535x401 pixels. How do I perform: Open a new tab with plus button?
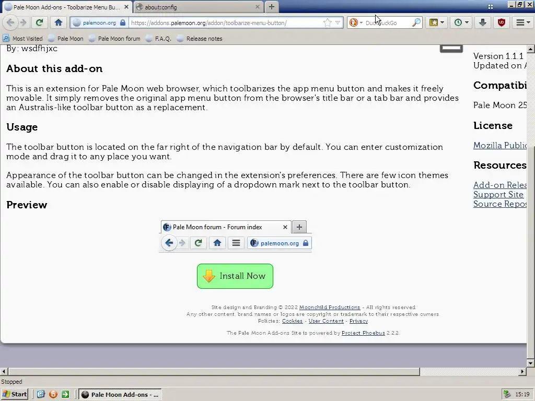272,7
